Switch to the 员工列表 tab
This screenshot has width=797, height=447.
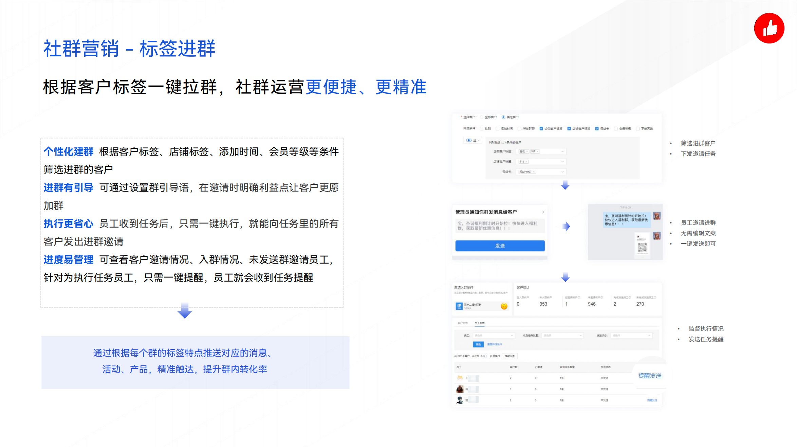(x=480, y=323)
